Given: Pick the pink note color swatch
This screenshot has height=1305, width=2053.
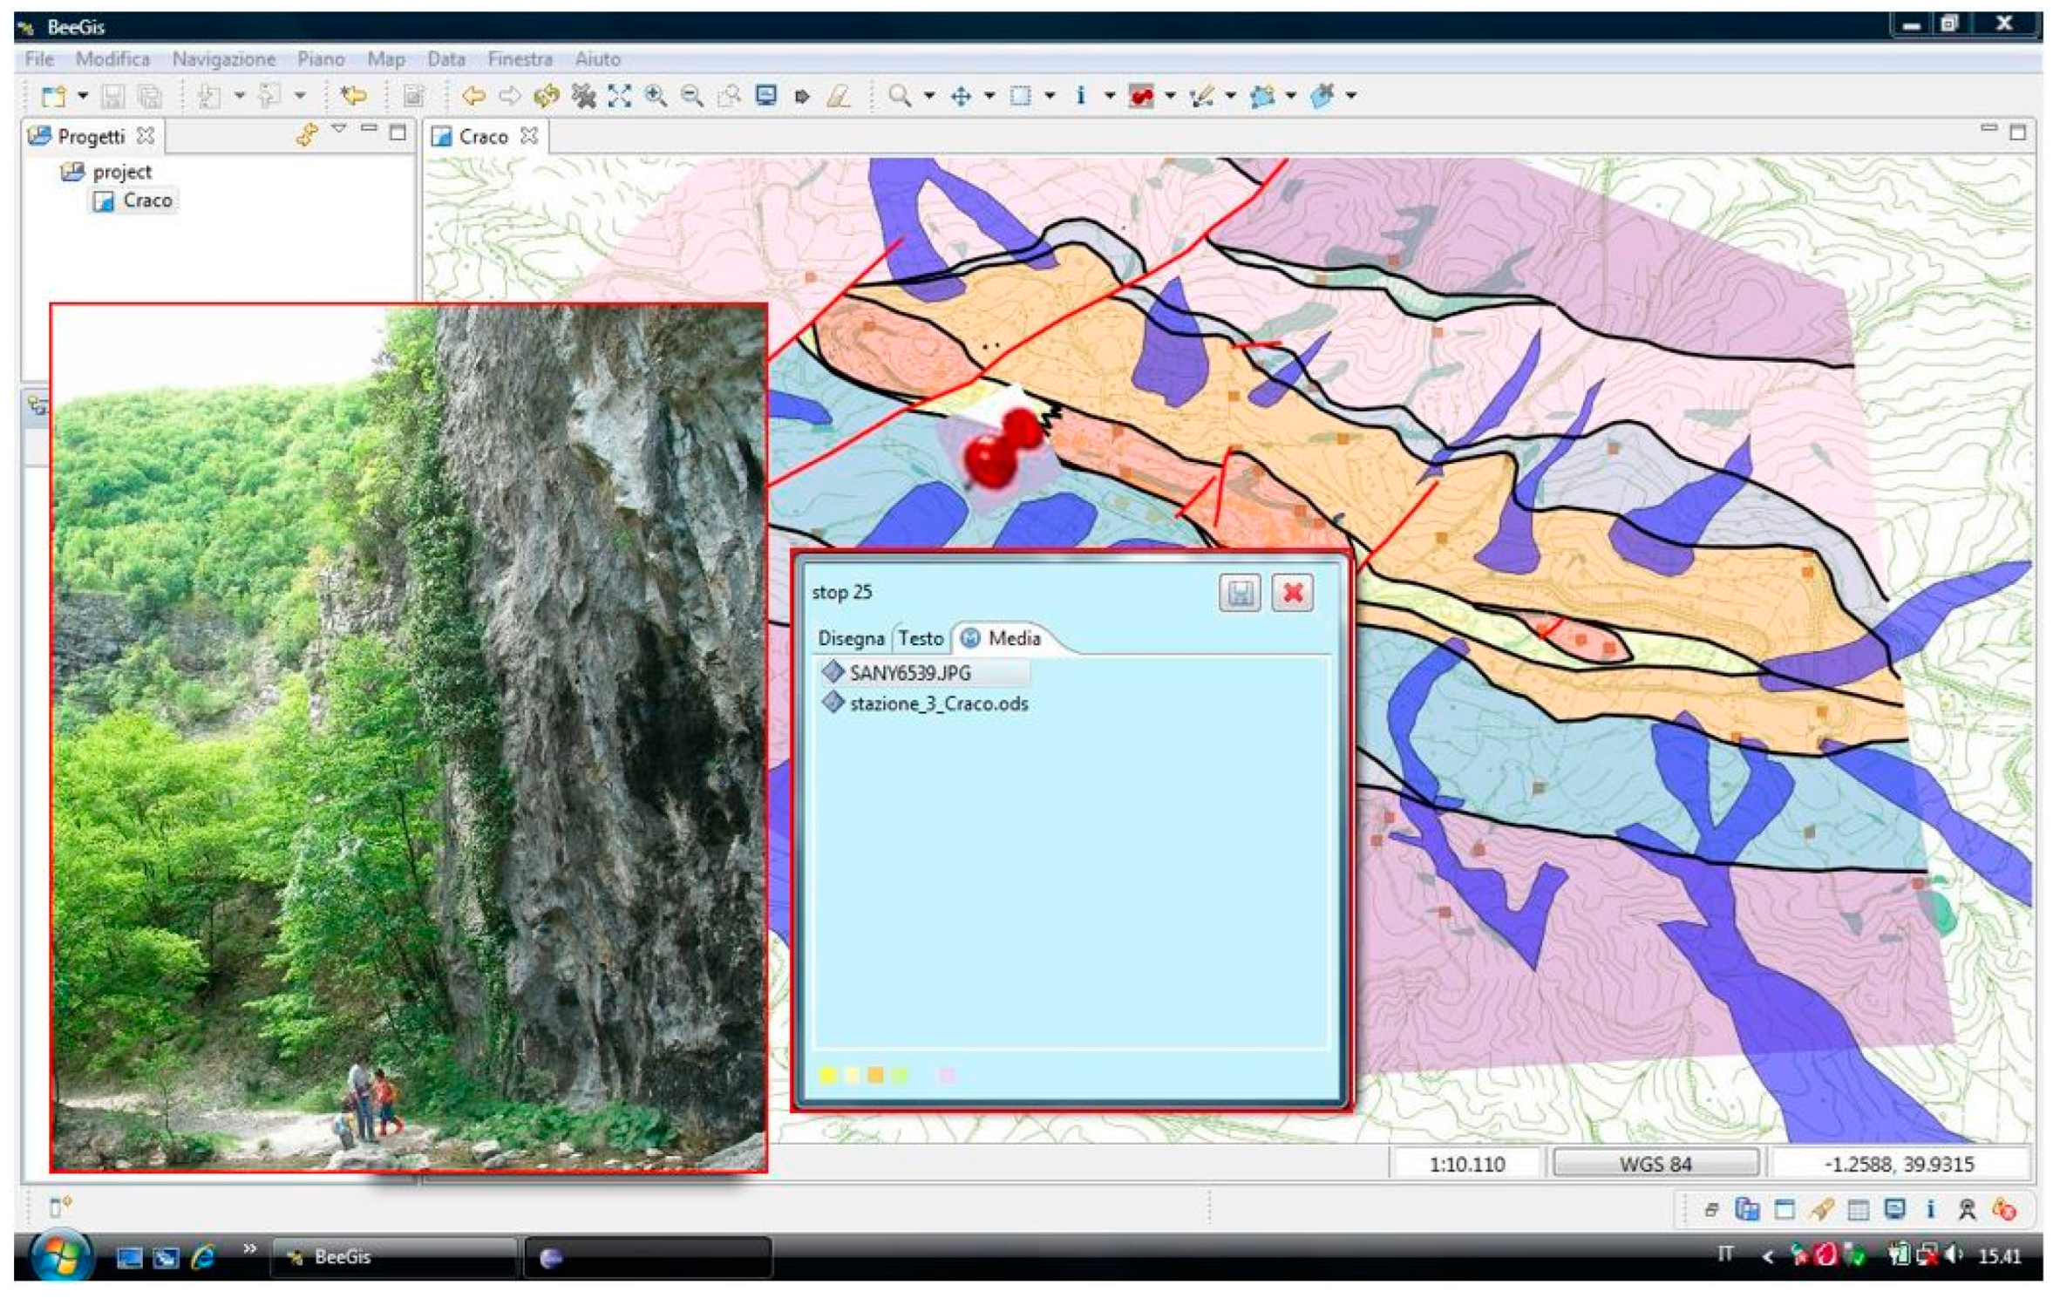Looking at the screenshot, I should point(947,1076).
